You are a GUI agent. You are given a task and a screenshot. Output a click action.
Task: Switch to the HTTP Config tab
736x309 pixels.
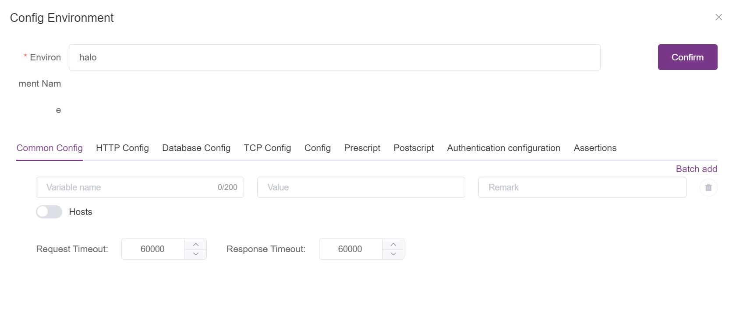[x=122, y=148]
